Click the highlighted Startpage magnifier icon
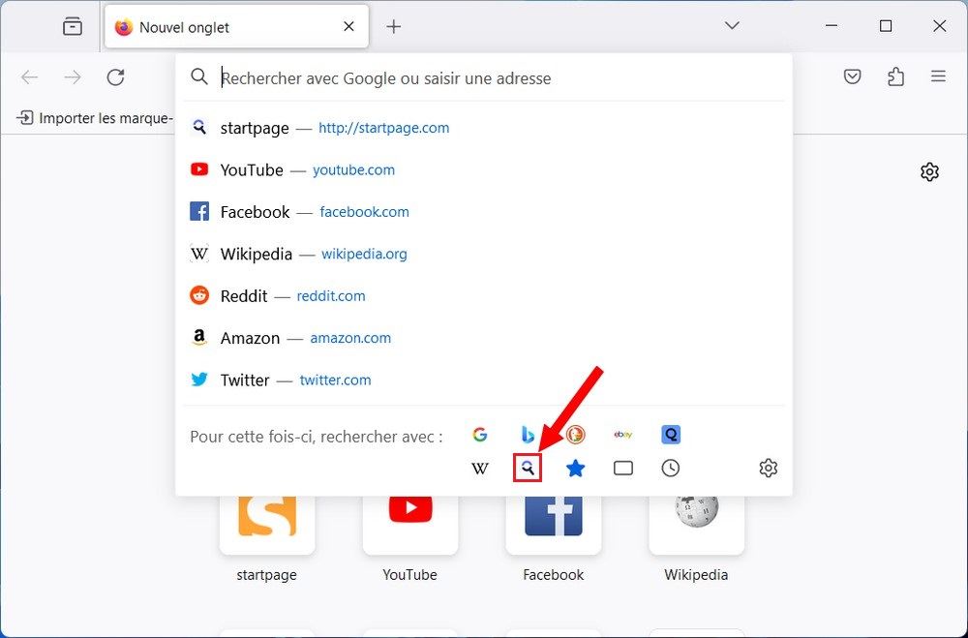968x638 pixels. point(528,468)
